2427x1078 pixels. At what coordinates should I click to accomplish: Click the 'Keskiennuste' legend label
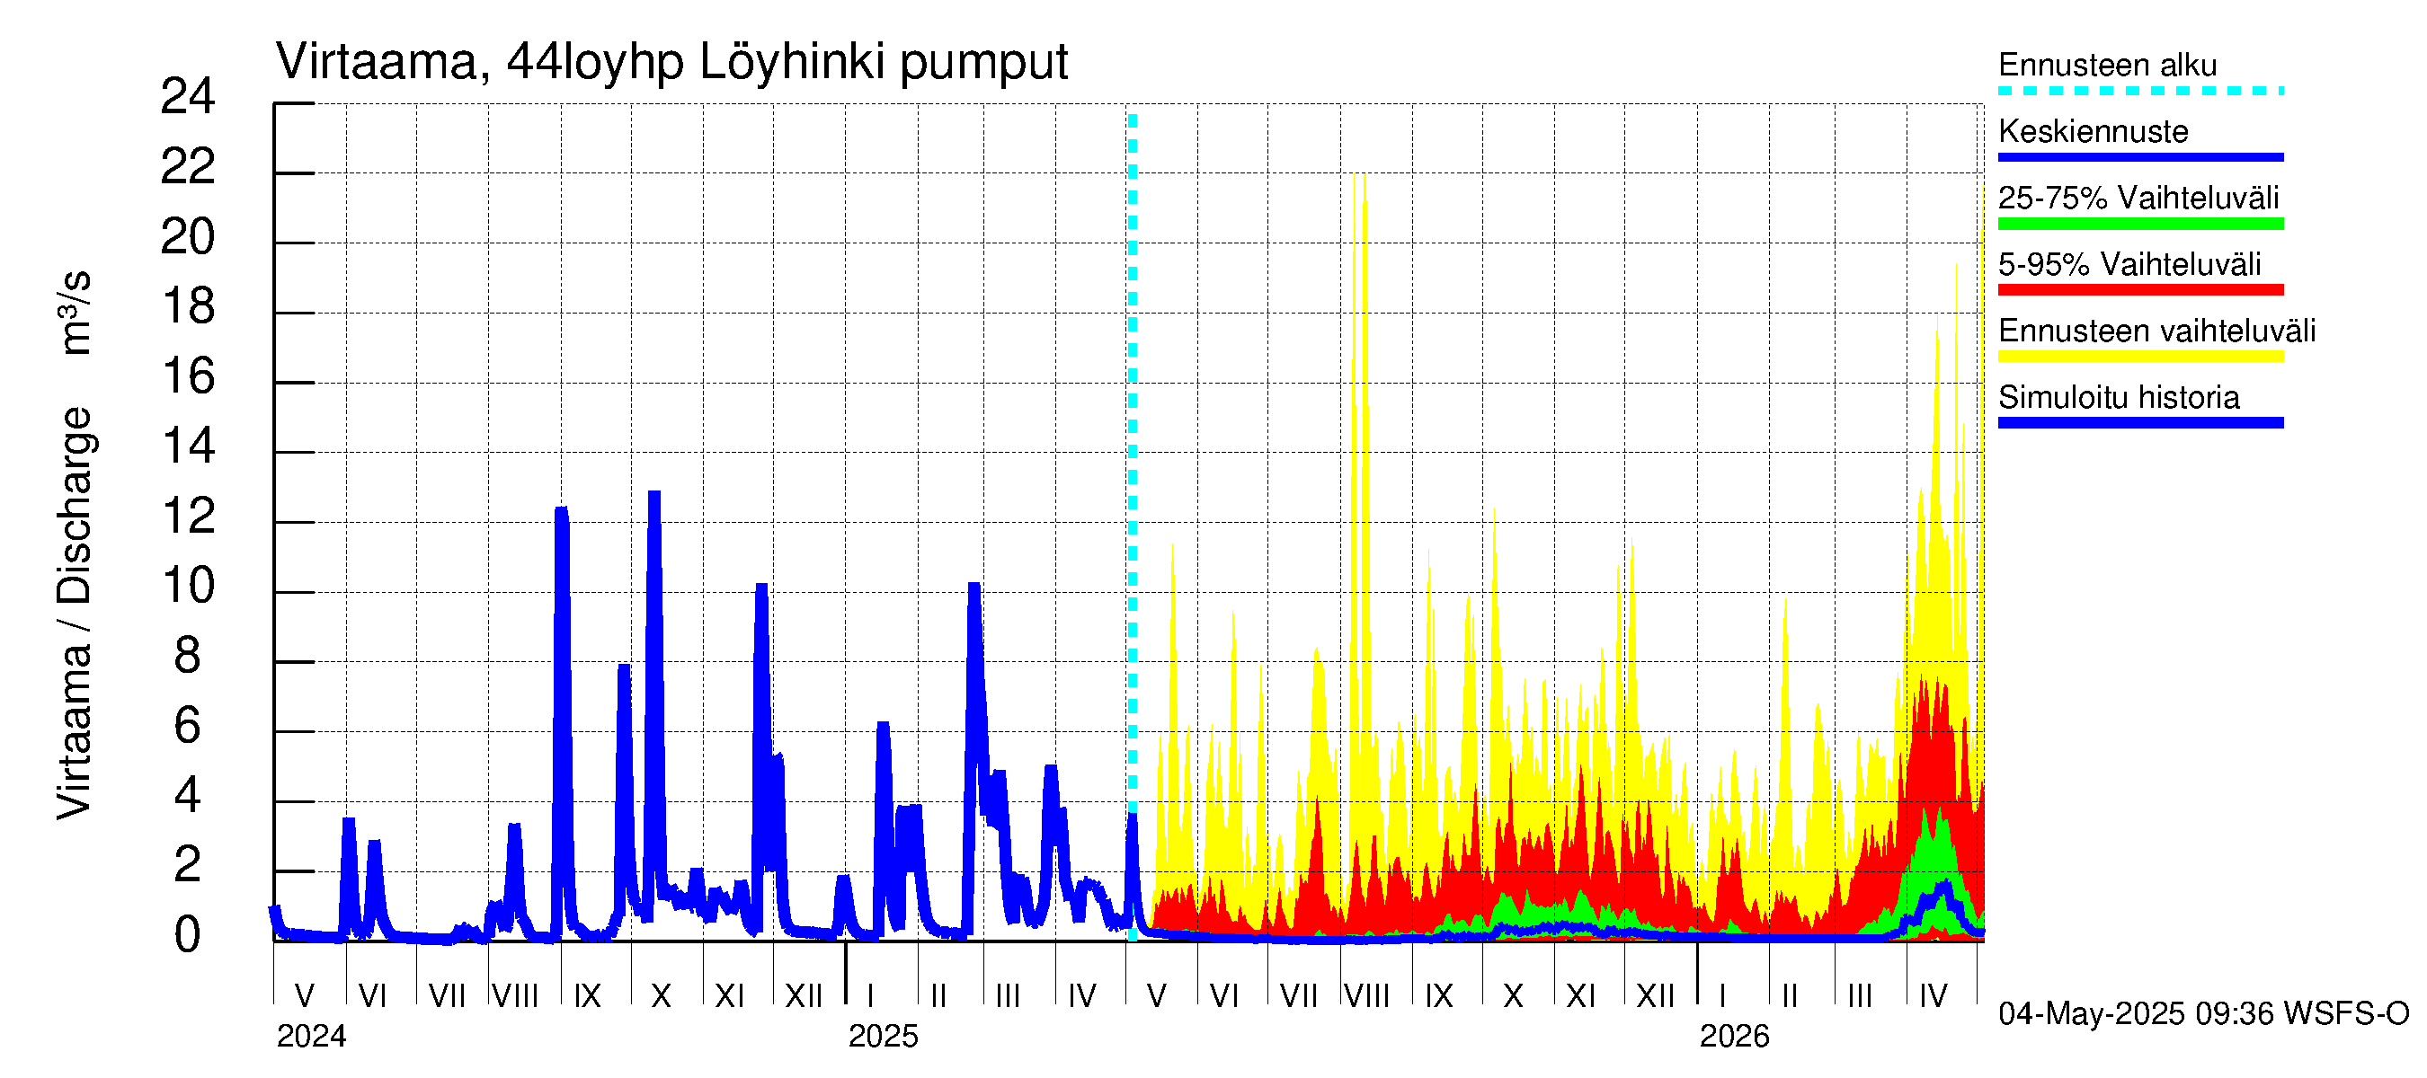(2094, 131)
